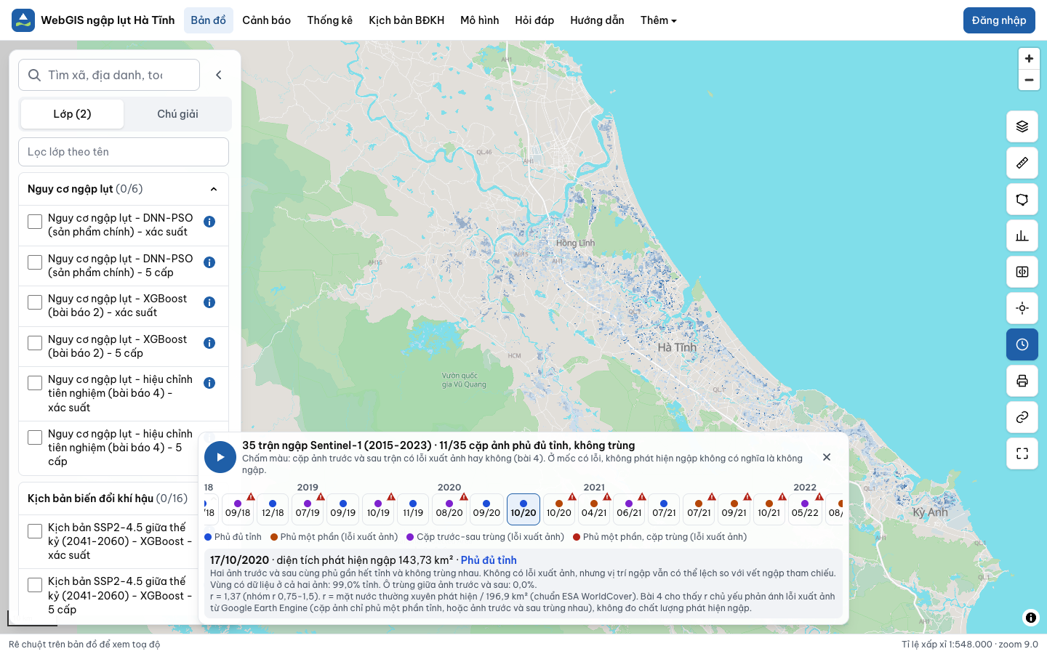The image size is (1047, 654).
Task: Copy map link with chain icon
Action: 1022,417
